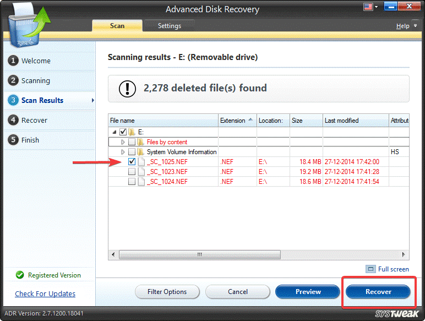This screenshot has width=425, height=321.
Task: Sort by the Last modified column header
Action: [x=356, y=121]
